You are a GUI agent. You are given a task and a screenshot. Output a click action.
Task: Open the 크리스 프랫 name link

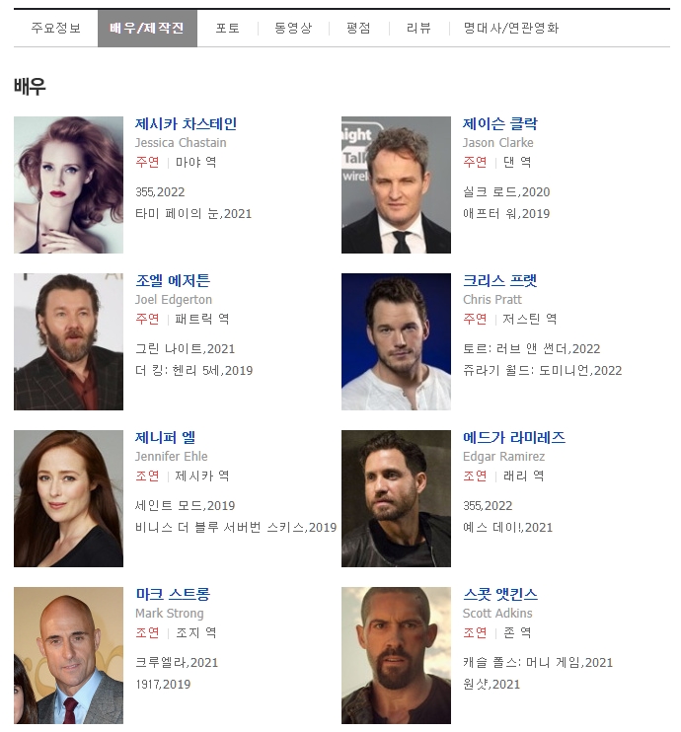[x=499, y=280]
